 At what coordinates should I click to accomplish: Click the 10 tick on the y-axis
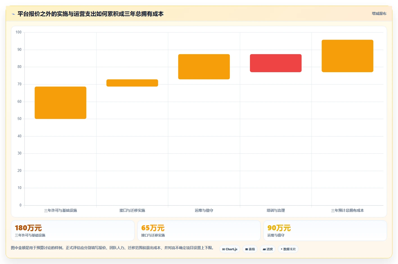tap(19, 188)
